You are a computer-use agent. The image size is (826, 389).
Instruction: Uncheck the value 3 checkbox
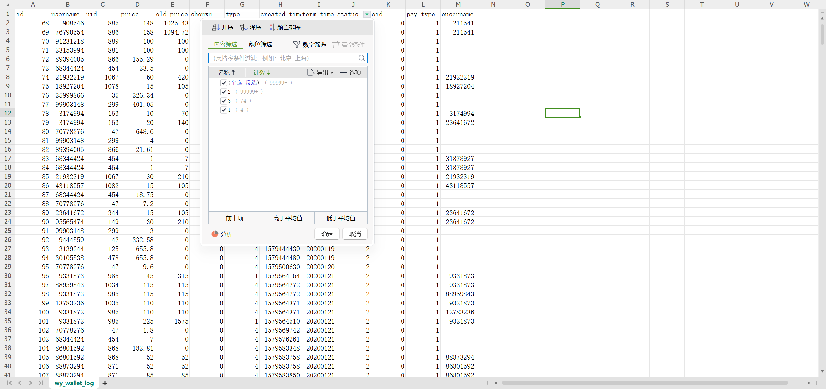tap(223, 101)
